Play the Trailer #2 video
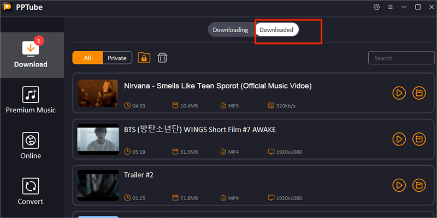The image size is (437, 218). click(399, 184)
